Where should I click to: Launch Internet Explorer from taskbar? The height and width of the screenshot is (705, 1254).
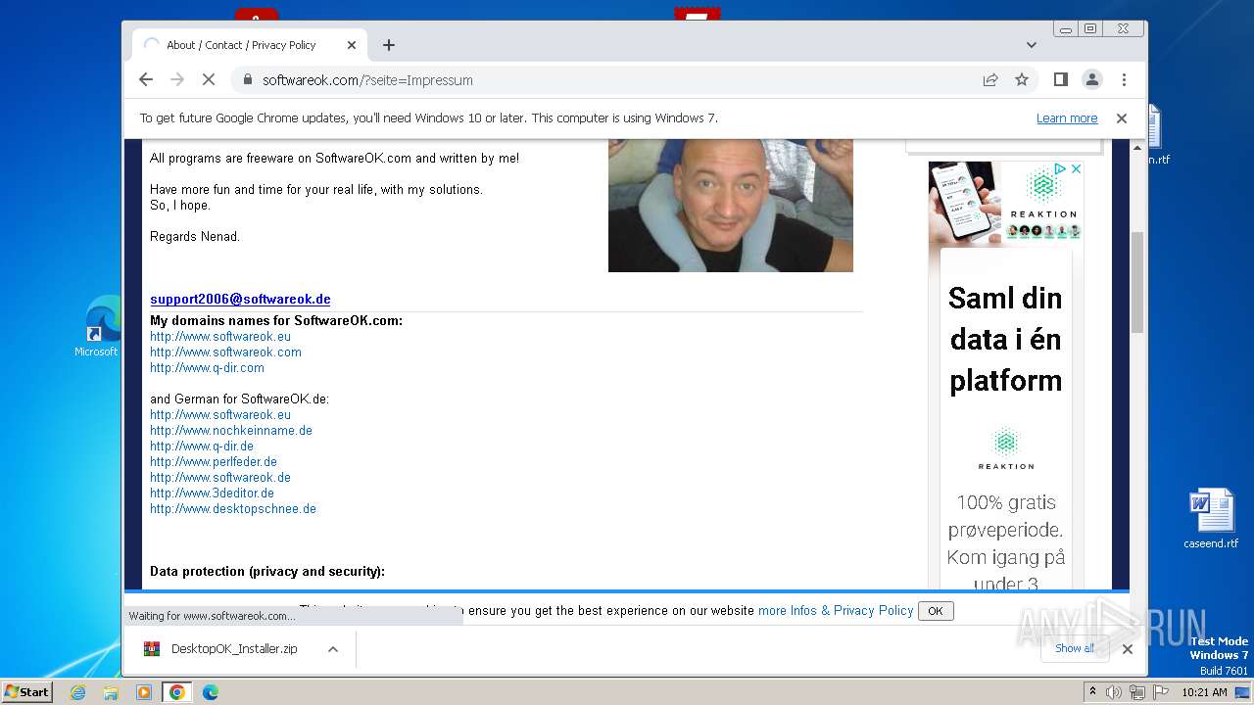coord(78,692)
